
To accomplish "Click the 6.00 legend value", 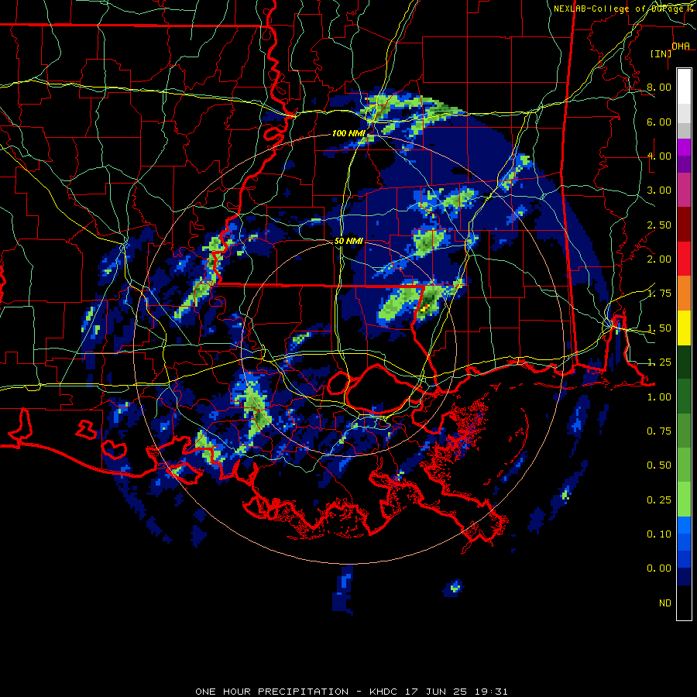I will click(x=659, y=122).
